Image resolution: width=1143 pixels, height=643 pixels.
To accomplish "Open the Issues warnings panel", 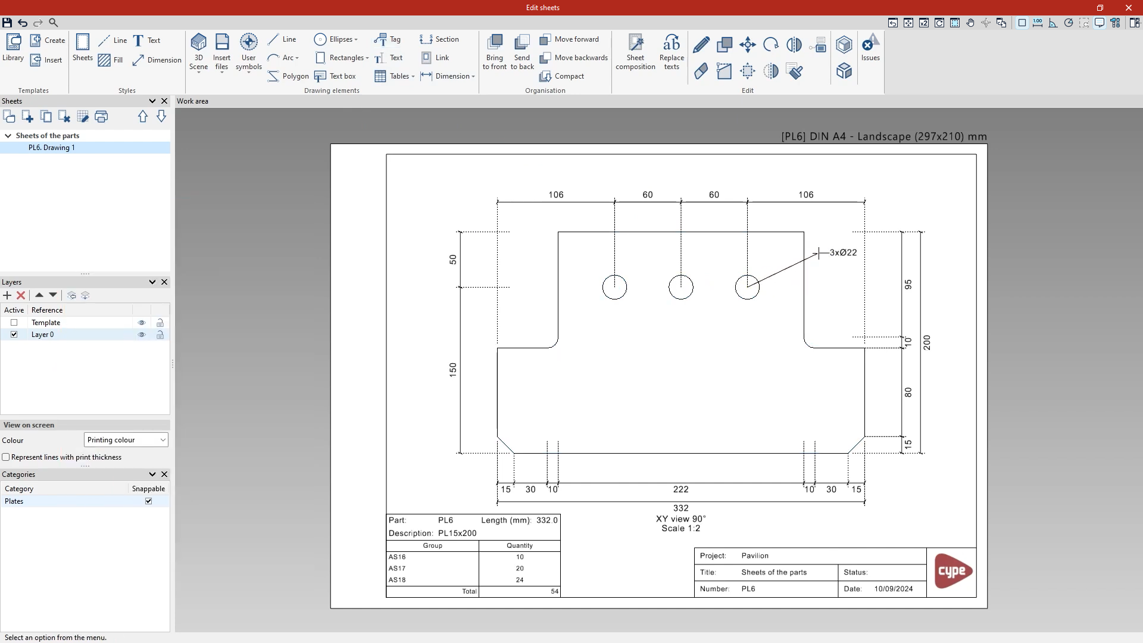I will (870, 48).
